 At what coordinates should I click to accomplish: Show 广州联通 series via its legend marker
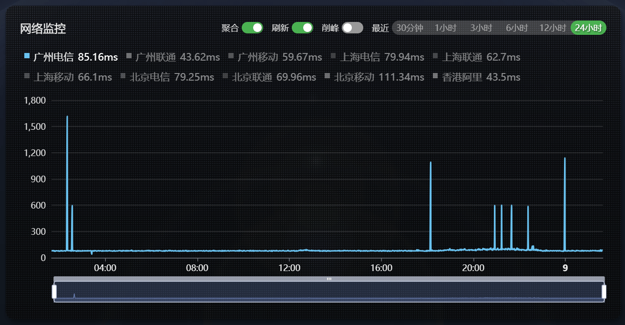click(129, 56)
